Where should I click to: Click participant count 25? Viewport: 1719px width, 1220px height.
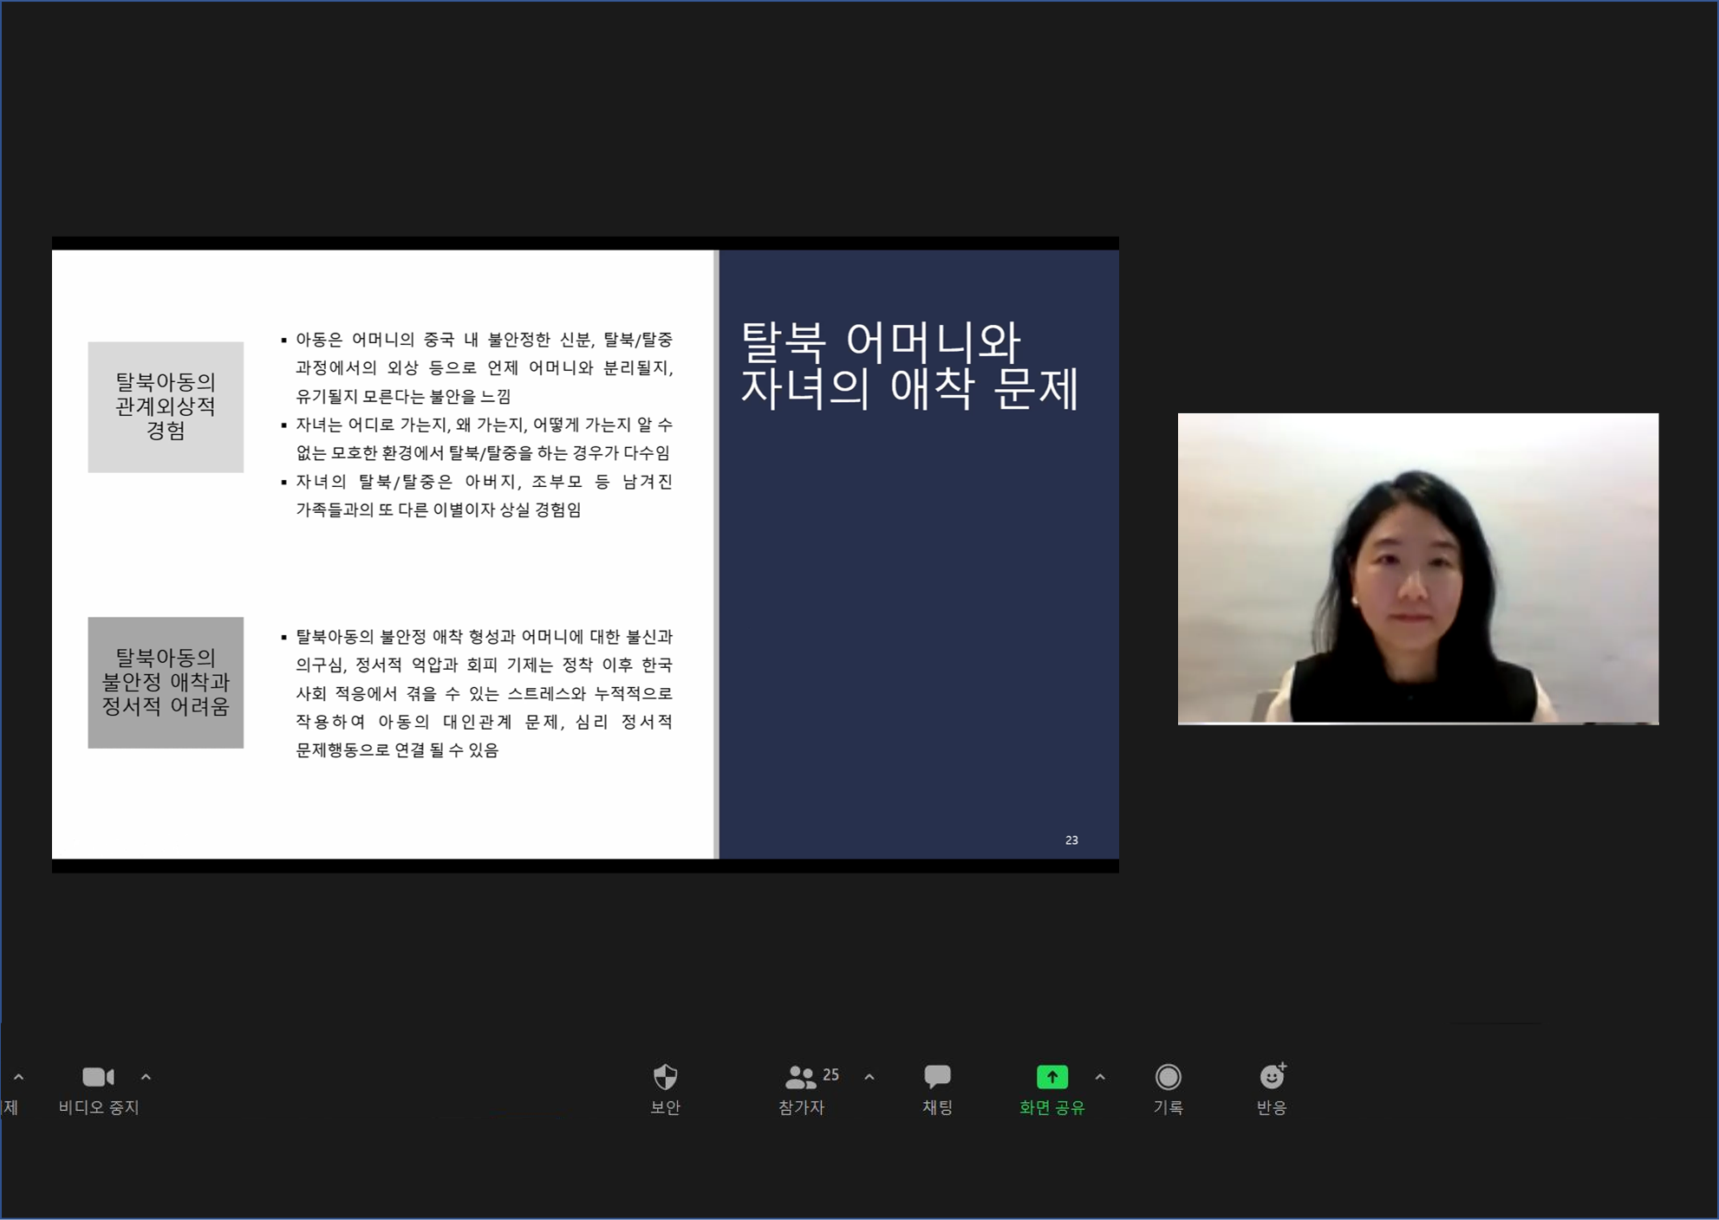[830, 1074]
